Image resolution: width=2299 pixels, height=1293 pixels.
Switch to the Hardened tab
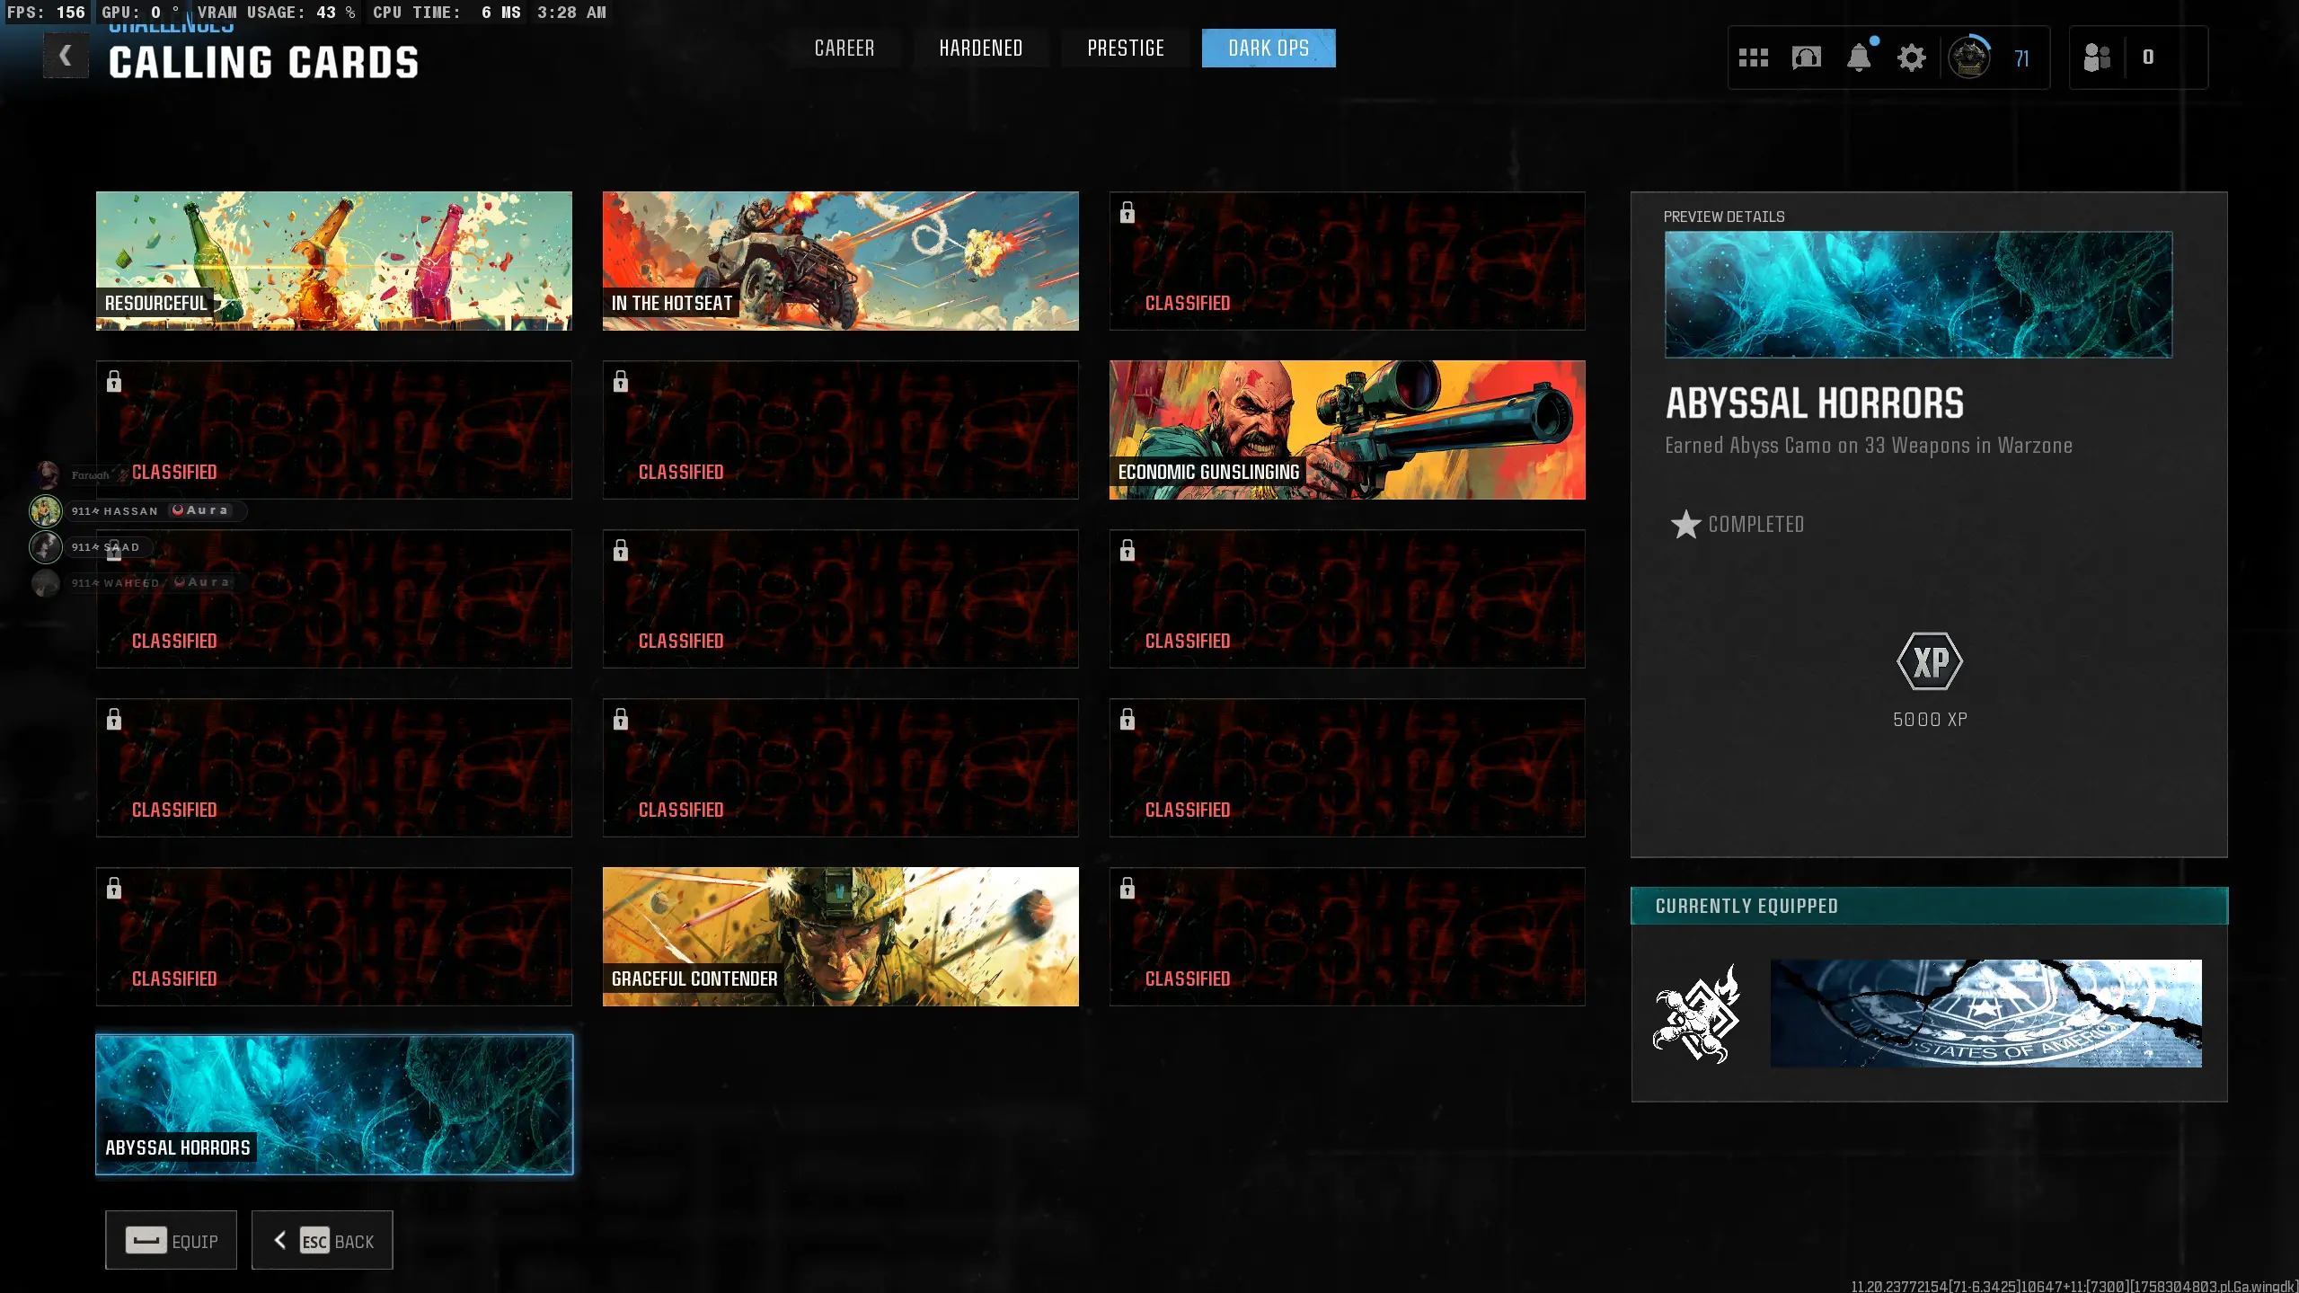click(x=980, y=48)
